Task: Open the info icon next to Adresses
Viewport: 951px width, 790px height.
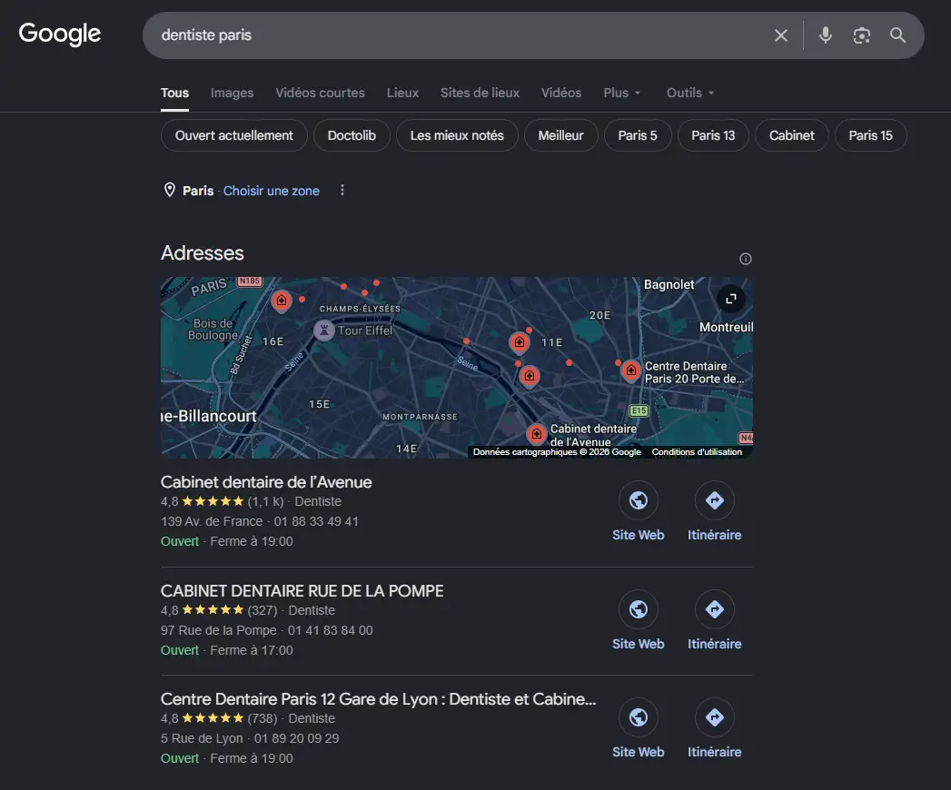Action: point(746,259)
